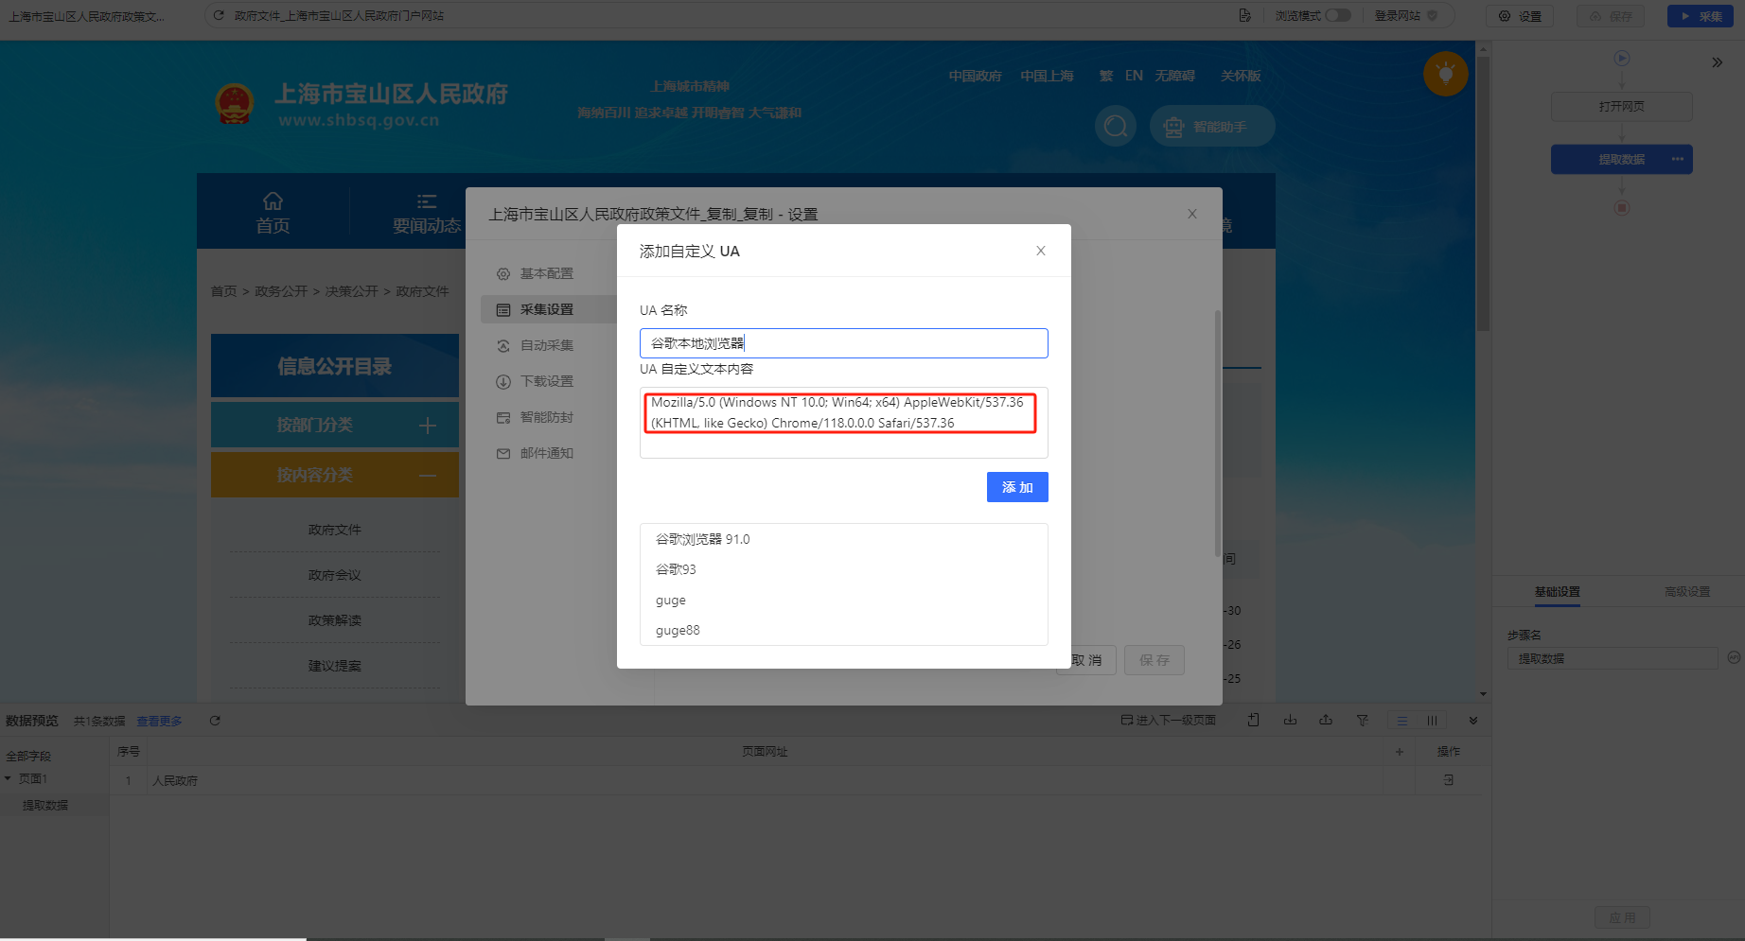This screenshot has height=941, width=1745.
Task: Reload page with refresh icon in address bar
Action: click(x=219, y=15)
